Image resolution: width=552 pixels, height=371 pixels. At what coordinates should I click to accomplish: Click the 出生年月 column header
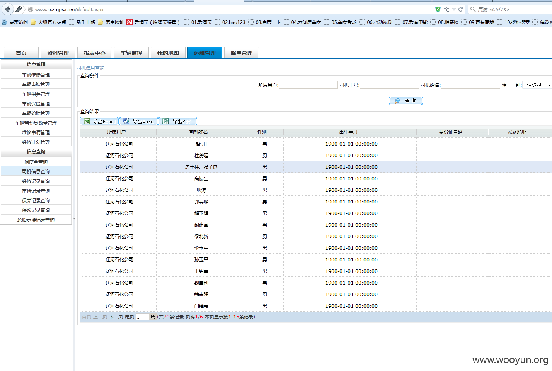[x=350, y=132]
